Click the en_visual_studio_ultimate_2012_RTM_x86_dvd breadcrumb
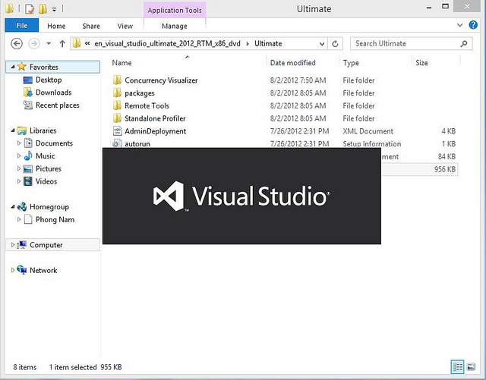The width and height of the screenshot is (486, 380). [x=167, y=44]
